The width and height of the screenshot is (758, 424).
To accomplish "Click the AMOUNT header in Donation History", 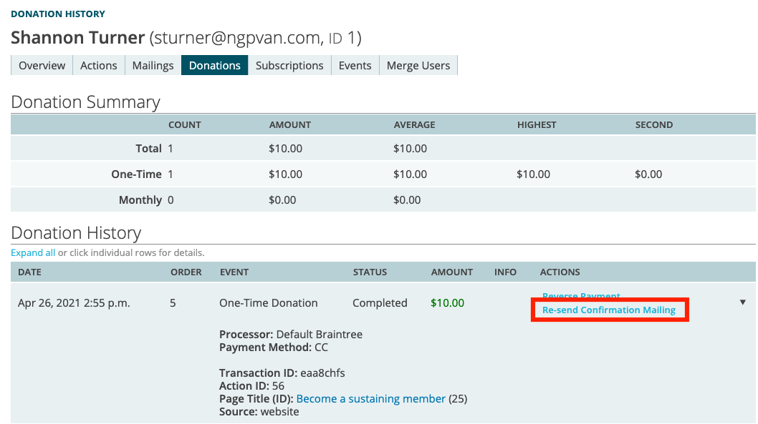I will pyautogui.click(x=452, y=272).
